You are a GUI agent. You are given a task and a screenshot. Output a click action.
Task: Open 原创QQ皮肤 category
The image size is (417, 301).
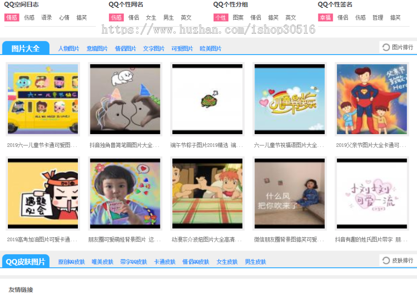(71, 262)
